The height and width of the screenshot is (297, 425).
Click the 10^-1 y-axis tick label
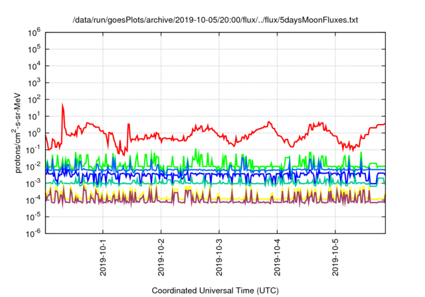click(34, 150)
